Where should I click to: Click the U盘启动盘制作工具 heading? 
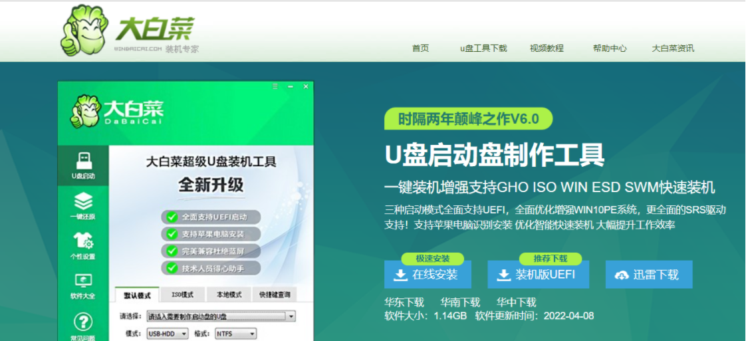click(495, 155)
